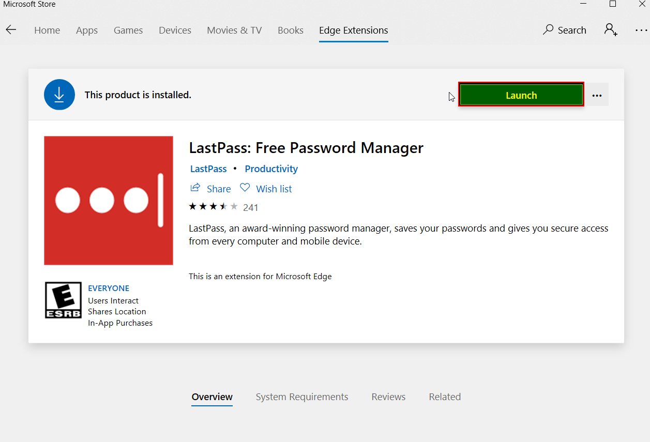650x442 pixels.
Task: Switch to the Reviews tab
Action: 388,397
